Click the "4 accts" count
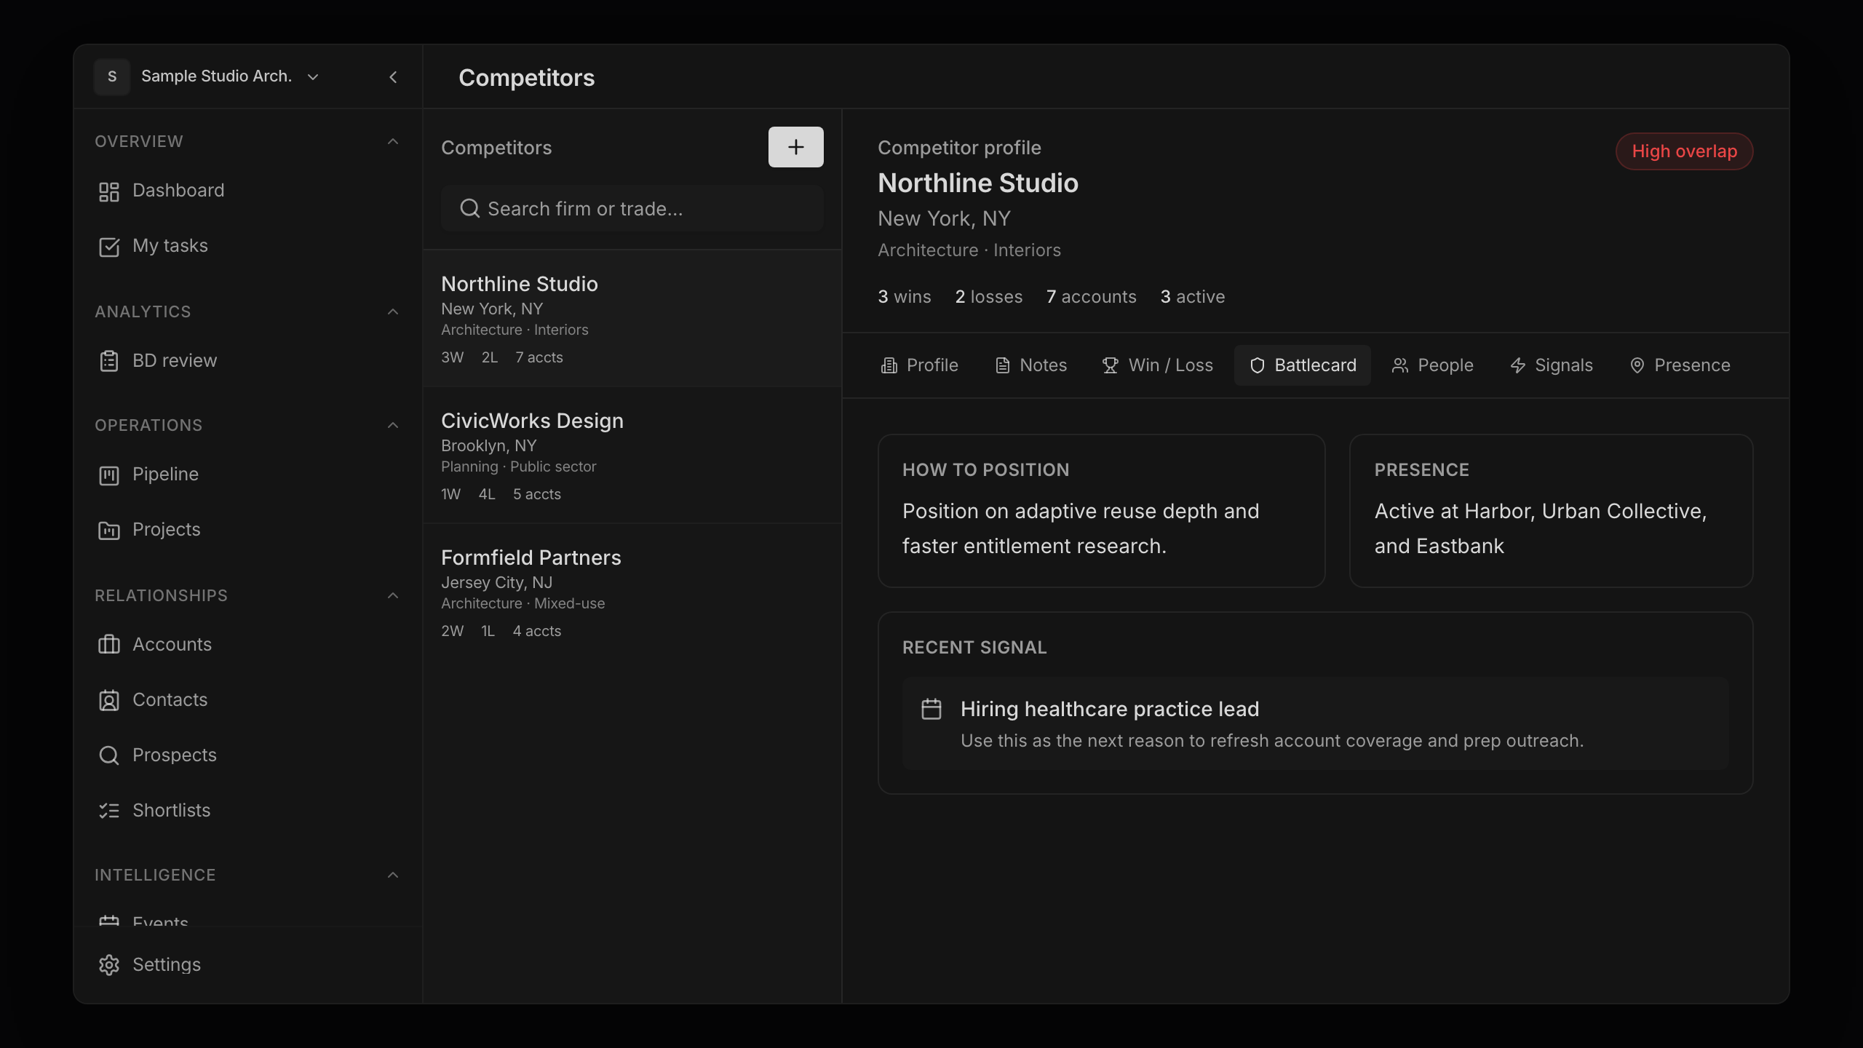Image resolution: width=1863 pixels, height=1048 pixels. point(536,631)
